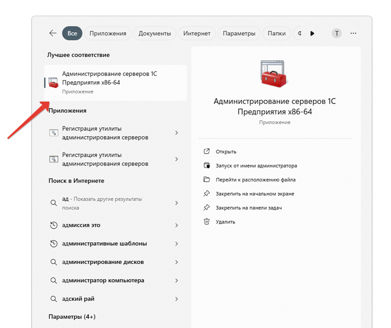The width and height of the screenshot is (391, 328).
Task: Click trash icon beside 'Удалить'
Action: tap(207, 221)
